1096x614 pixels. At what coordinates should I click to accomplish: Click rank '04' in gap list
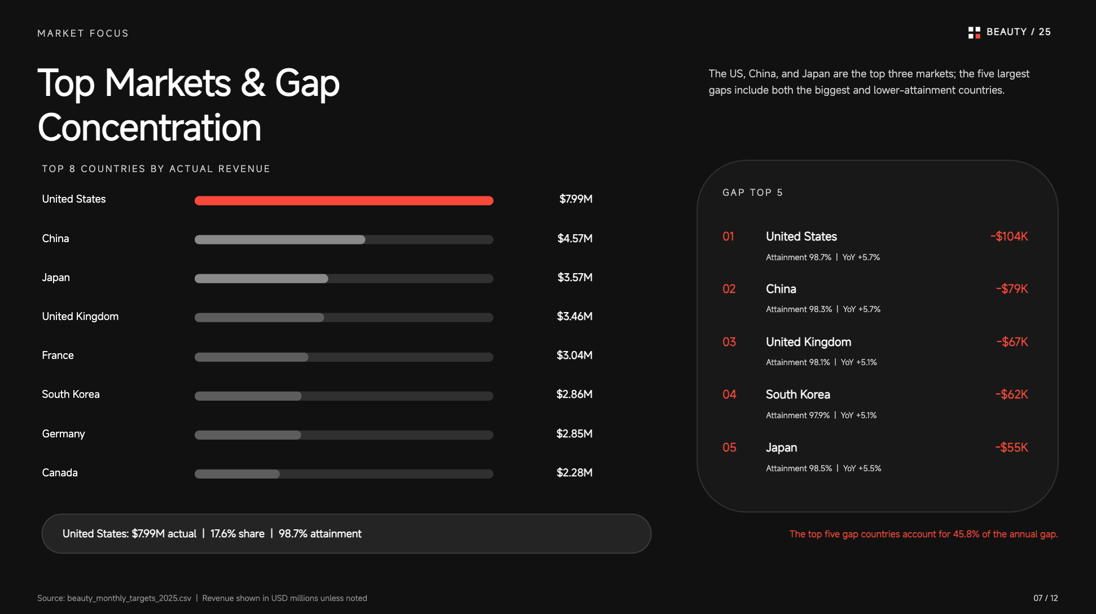click(x=729, y=394)
